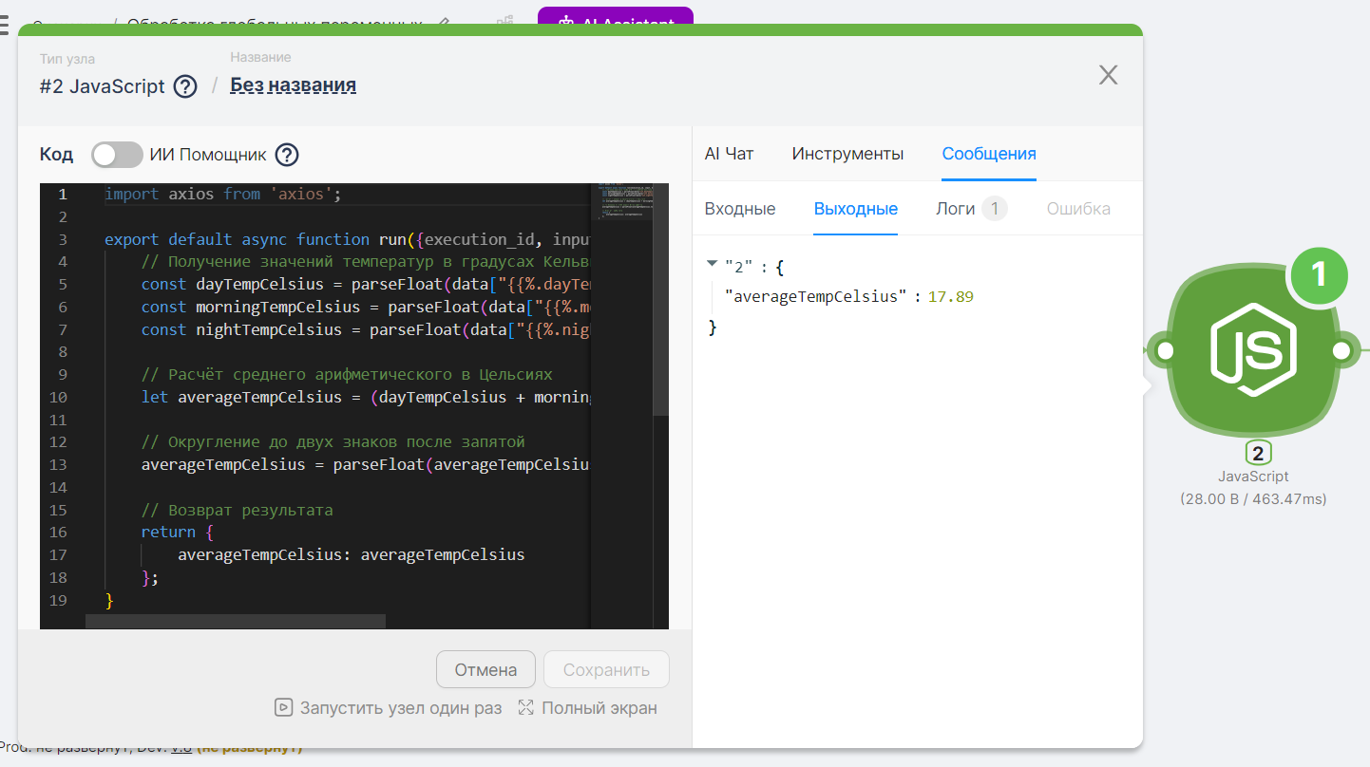
Task: Open help for JavaScript node type
Action: [185, 86]
